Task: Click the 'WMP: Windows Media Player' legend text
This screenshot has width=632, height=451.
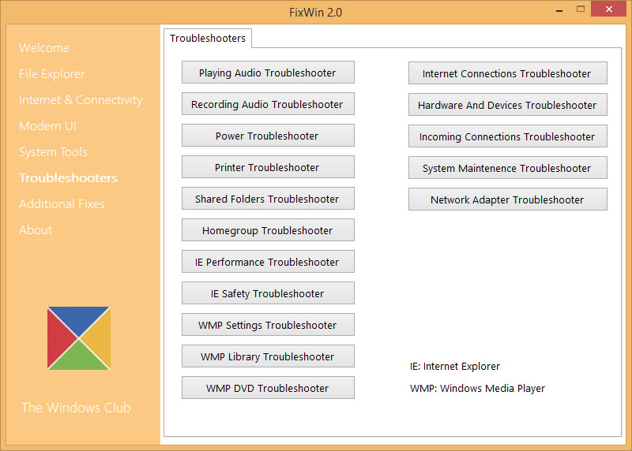Action: (477, 388)
